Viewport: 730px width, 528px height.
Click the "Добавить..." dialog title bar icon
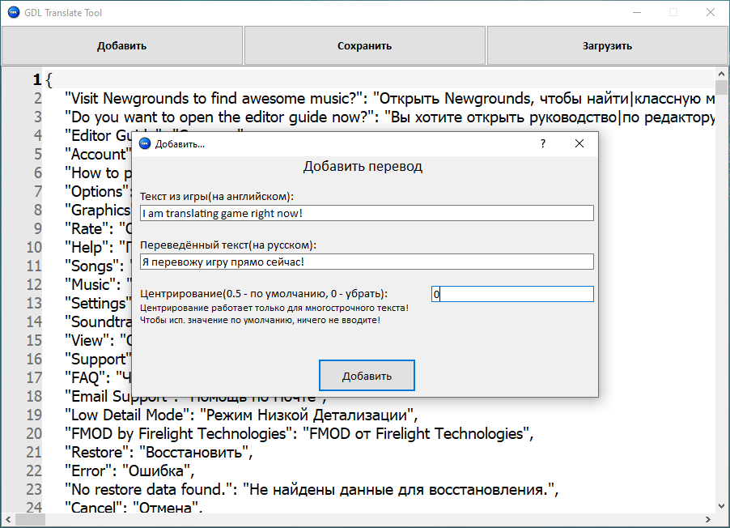pos(145,144)
